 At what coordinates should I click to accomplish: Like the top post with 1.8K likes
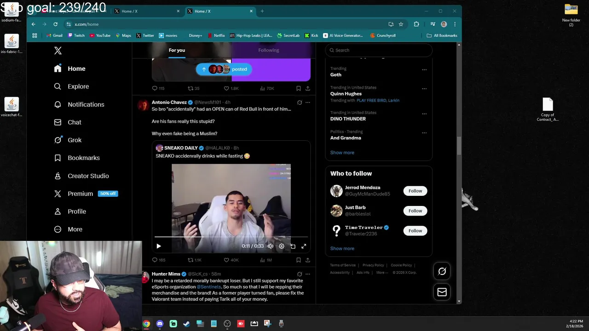231,88
